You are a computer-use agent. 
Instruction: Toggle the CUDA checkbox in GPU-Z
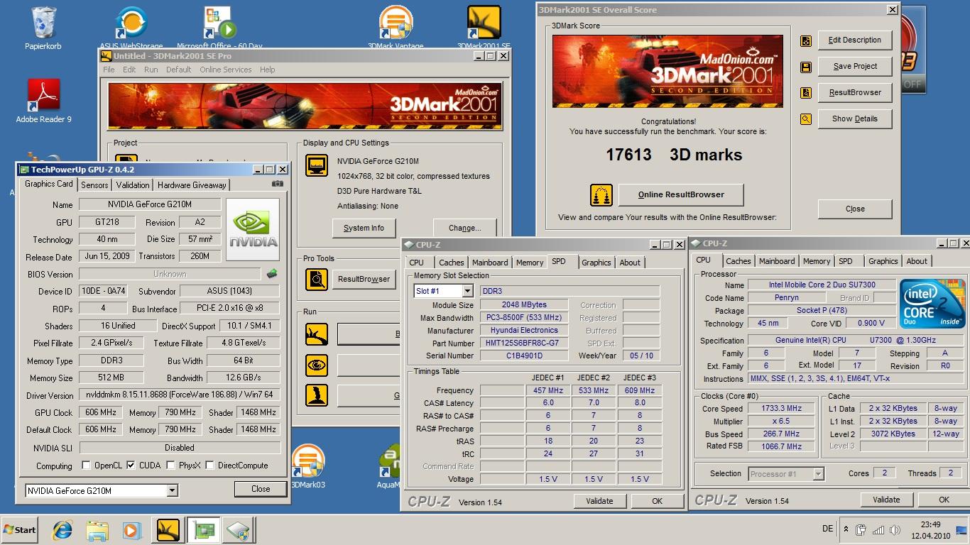(x=131, y=466)
